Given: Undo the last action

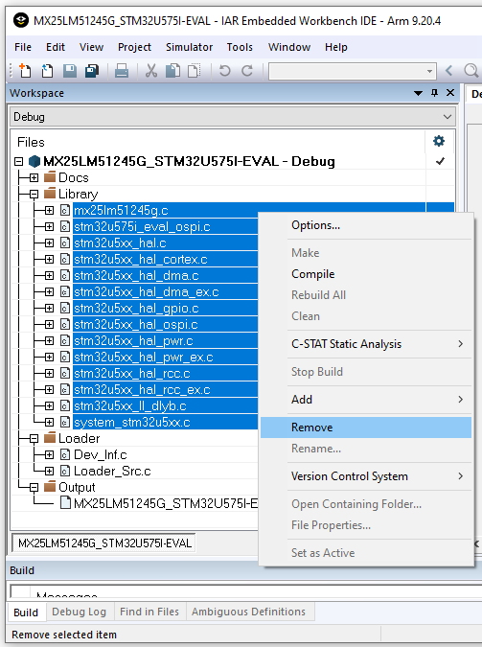Looking at the screenshot, I should (x=224, y=71).
